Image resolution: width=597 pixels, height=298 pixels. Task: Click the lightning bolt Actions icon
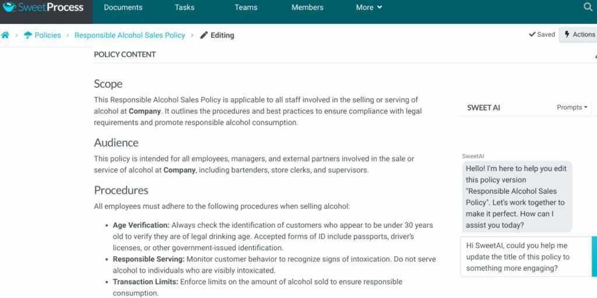[567, 34]
